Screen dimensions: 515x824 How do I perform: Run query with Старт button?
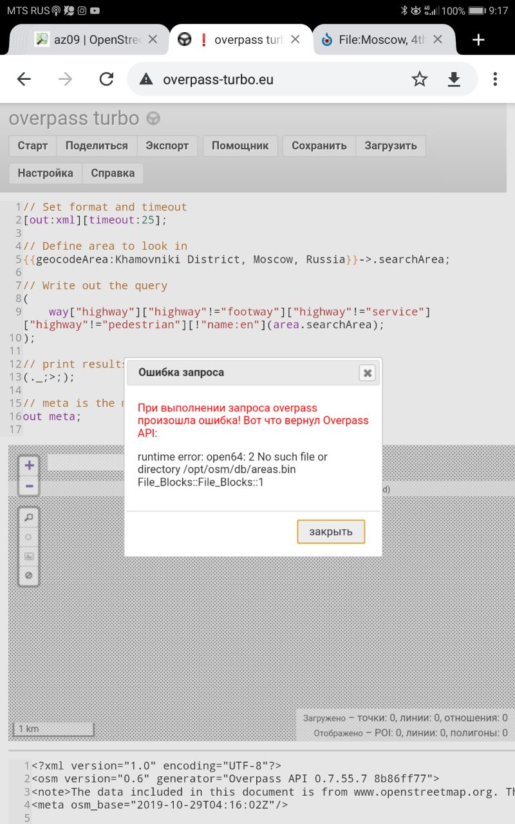[x=33, y=145]
